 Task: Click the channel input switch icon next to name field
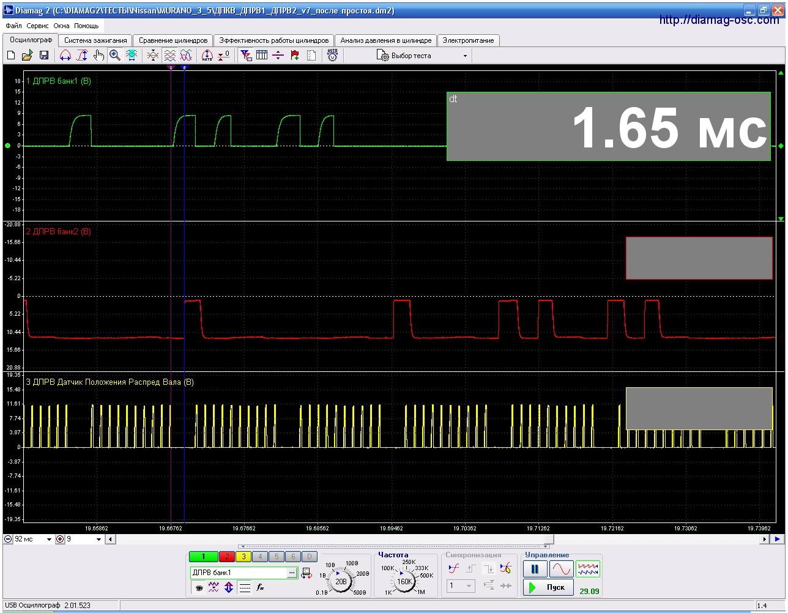(306, 573)
